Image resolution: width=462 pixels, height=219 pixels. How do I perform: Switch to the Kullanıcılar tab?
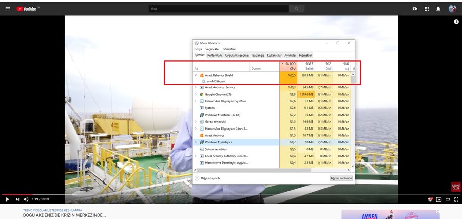(274, 55)
